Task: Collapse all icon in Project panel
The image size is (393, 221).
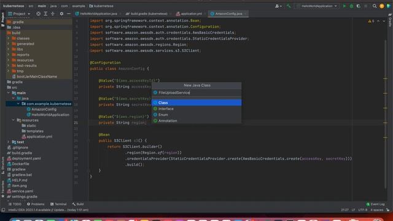Action: pos(53,14)
